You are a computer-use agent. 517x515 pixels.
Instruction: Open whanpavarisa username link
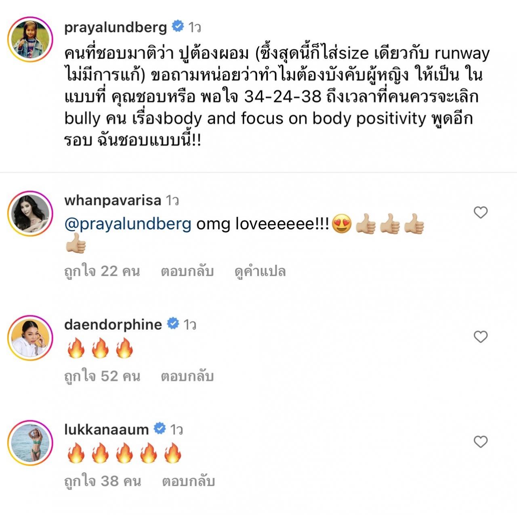tap(113, 200)
